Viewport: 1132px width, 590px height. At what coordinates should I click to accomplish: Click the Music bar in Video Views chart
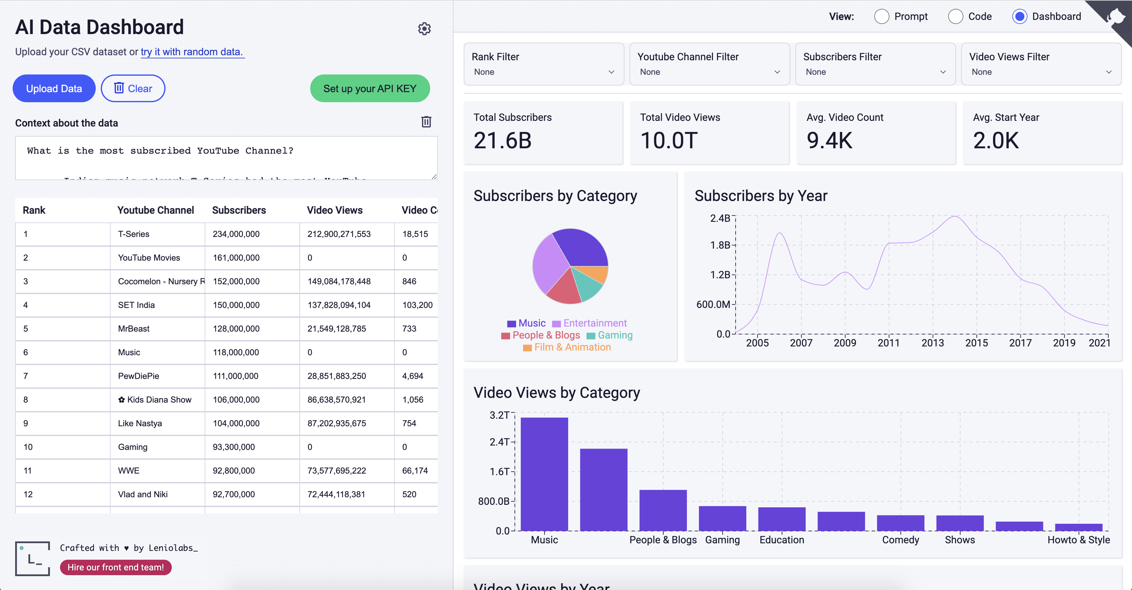[x=544, y=474]
